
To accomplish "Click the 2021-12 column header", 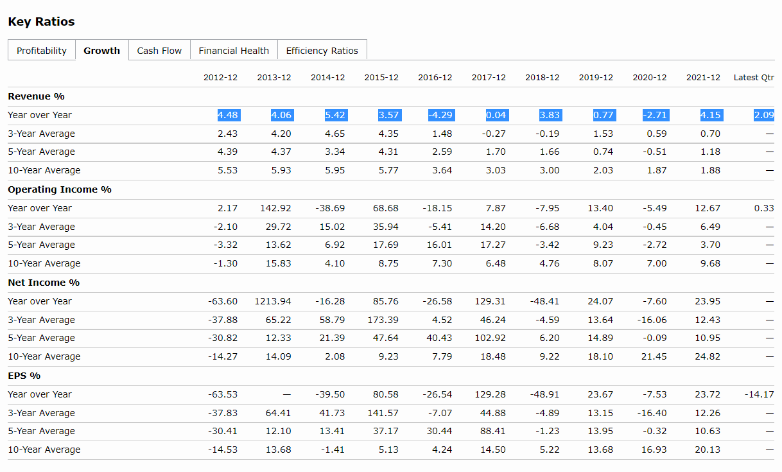I will [x=703, y=78].
